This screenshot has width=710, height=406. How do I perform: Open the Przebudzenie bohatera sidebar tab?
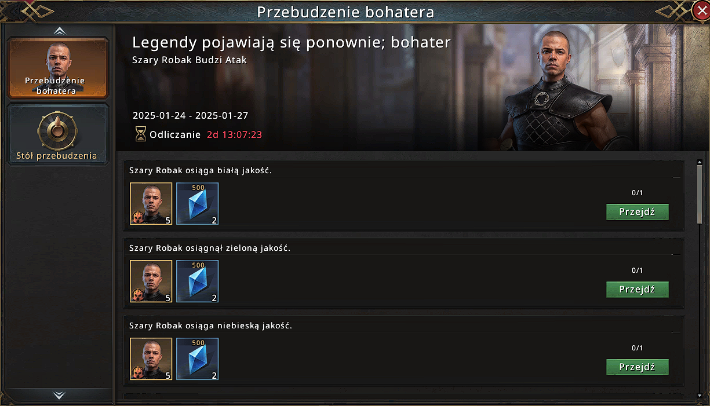coord(57,68)
